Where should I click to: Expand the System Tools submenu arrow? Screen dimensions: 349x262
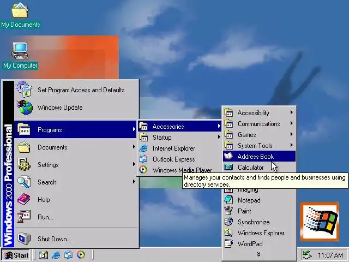coord(292,145)
